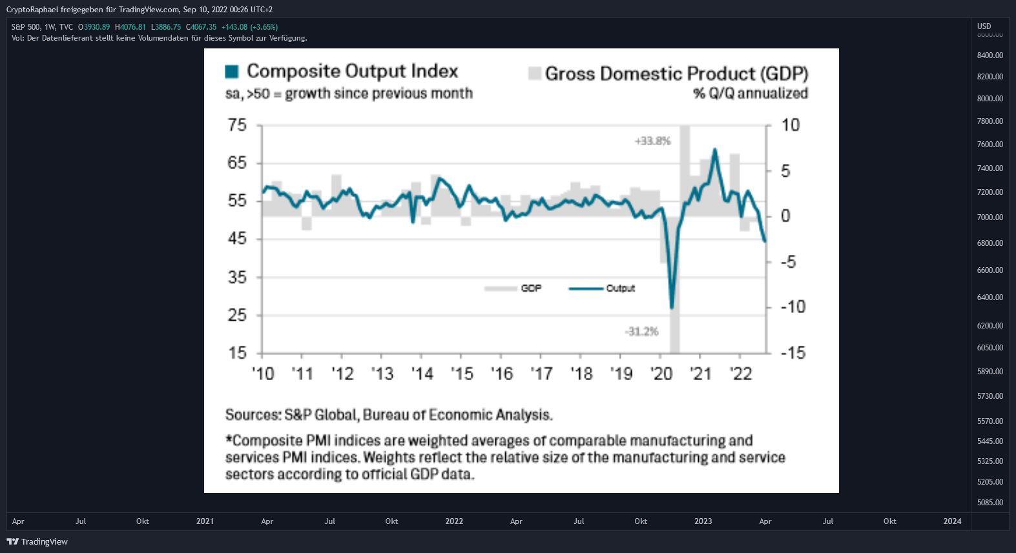Click the 7000.00 price scale value
This screenshot has height=553, width=1016.
(990, 217)
